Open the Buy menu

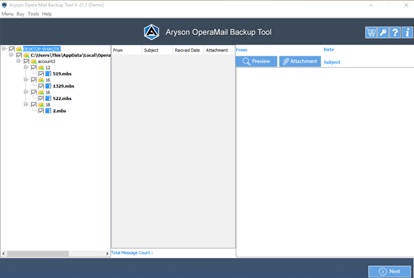click(21, 14)
